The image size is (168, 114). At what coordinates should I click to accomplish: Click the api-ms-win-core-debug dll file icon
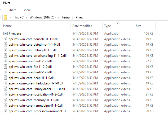click(x=6, y=50)
